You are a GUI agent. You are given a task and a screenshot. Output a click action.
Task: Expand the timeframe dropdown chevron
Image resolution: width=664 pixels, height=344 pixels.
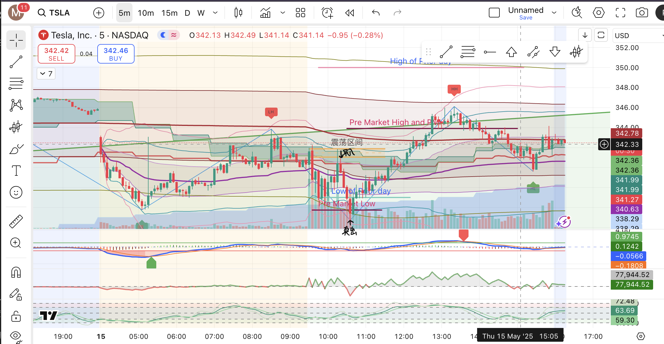click(x=215, y=13)
